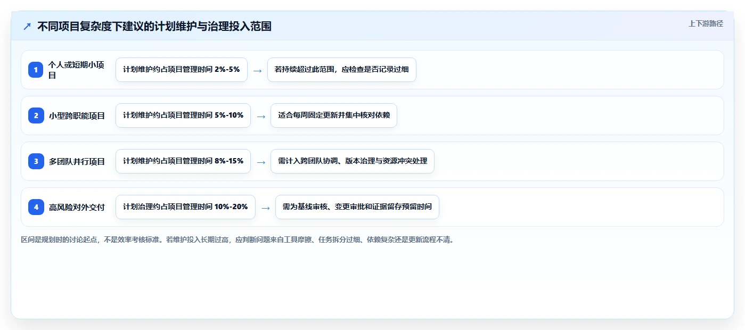Select the number 4 step badge

[x=36, y=207]
